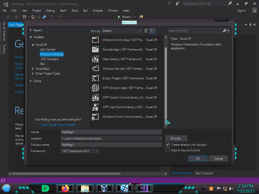
Task: Click the account avatar icon near Sign in
Action: point(254,10)
